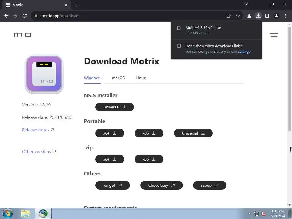This screenshot has height=219, width=292.
Task: Click the NSIS Installer heading
Action: [101, 95]
